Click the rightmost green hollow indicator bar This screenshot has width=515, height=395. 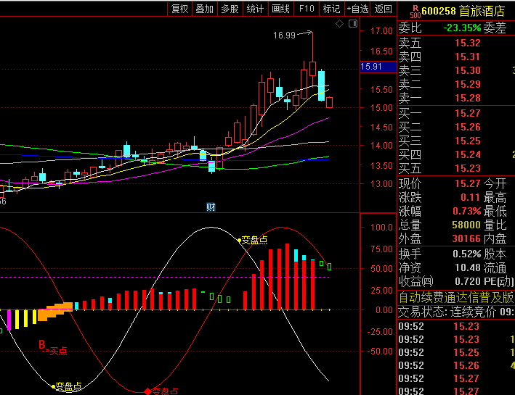pyautogui.click(x=329, y=267)
